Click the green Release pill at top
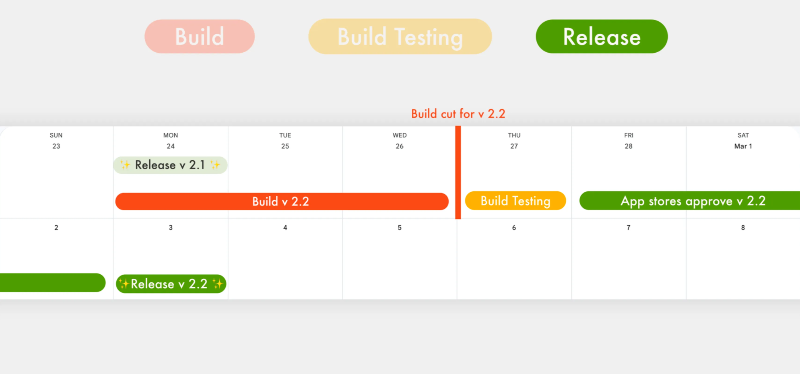 pos(602,37)
